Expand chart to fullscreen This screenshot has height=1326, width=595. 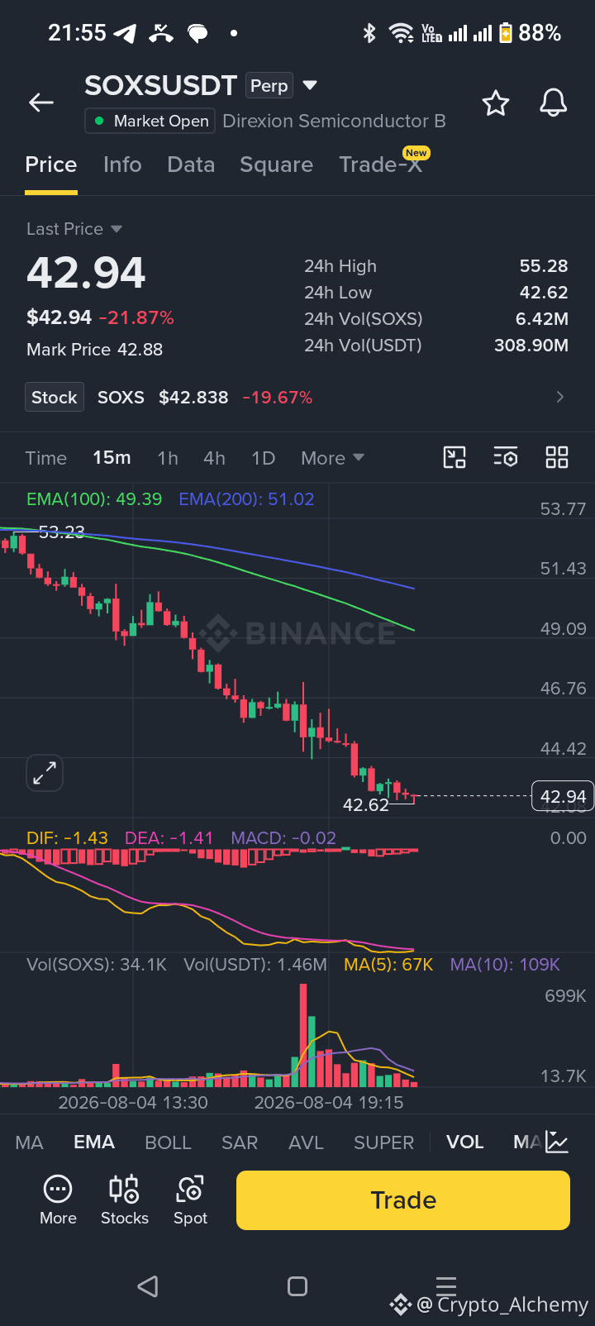[45, 774]
